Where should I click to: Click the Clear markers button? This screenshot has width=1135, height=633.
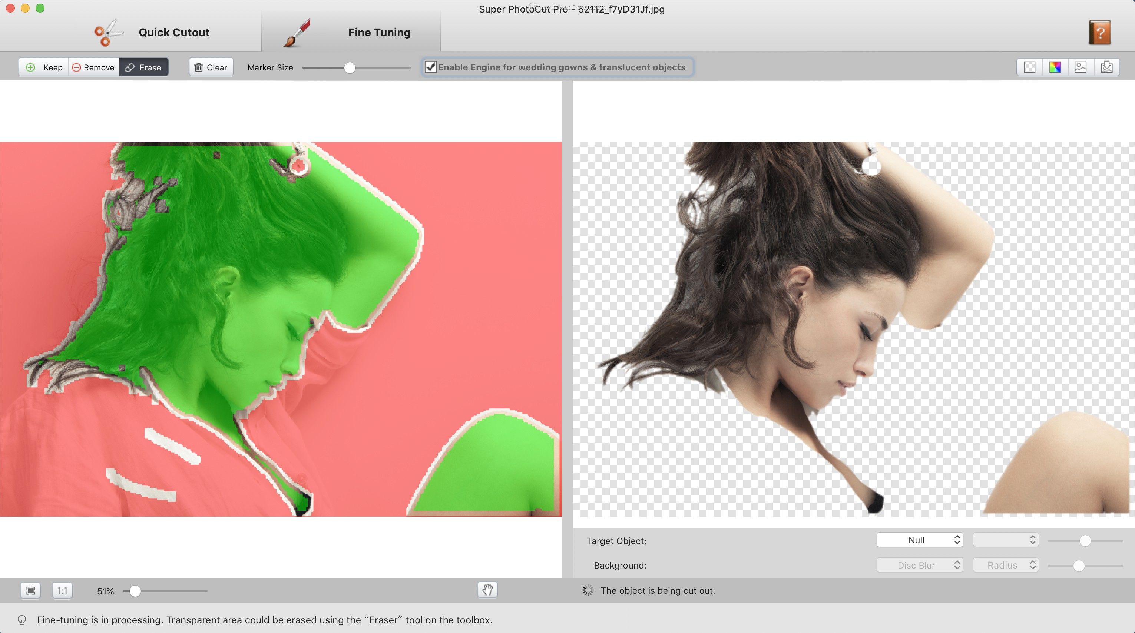point(211,66)
